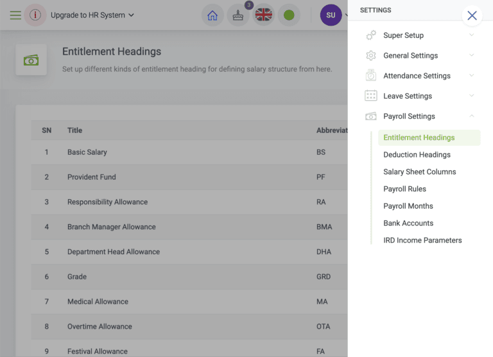This screenshot has height=357, width=493.
Task: Click the green status circle
Action: (x=289, y=15)
